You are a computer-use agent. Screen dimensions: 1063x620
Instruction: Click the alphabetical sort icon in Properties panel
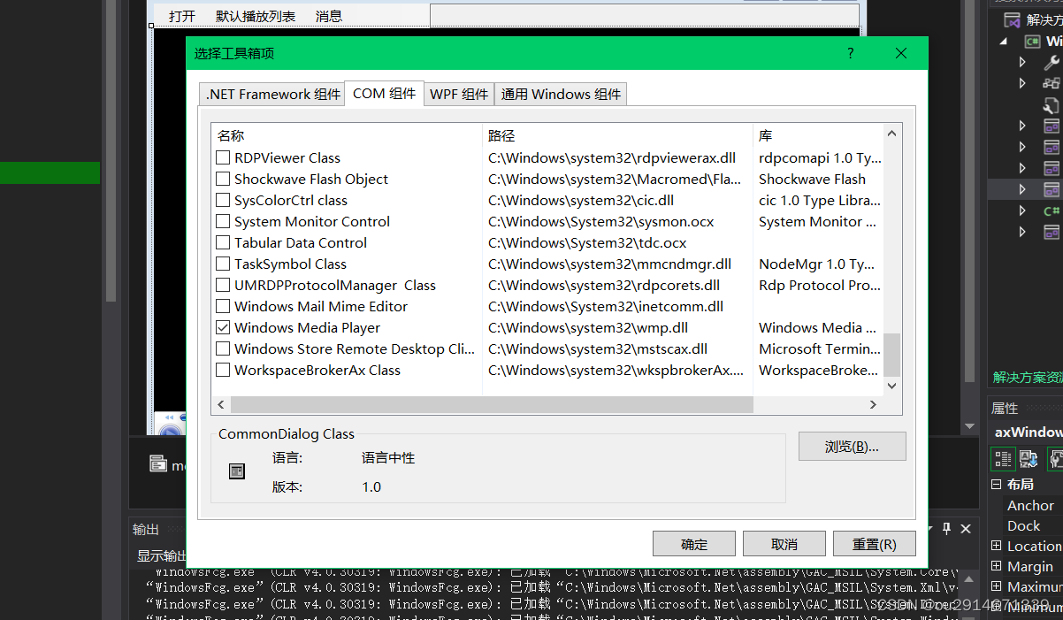[1027, 458]
